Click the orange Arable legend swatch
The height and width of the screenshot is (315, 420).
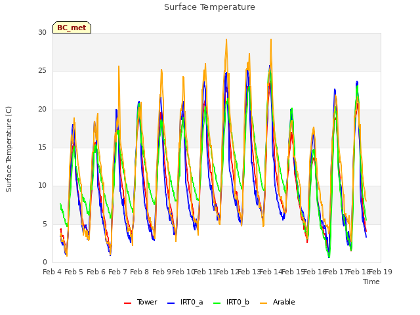click(263, 303)
